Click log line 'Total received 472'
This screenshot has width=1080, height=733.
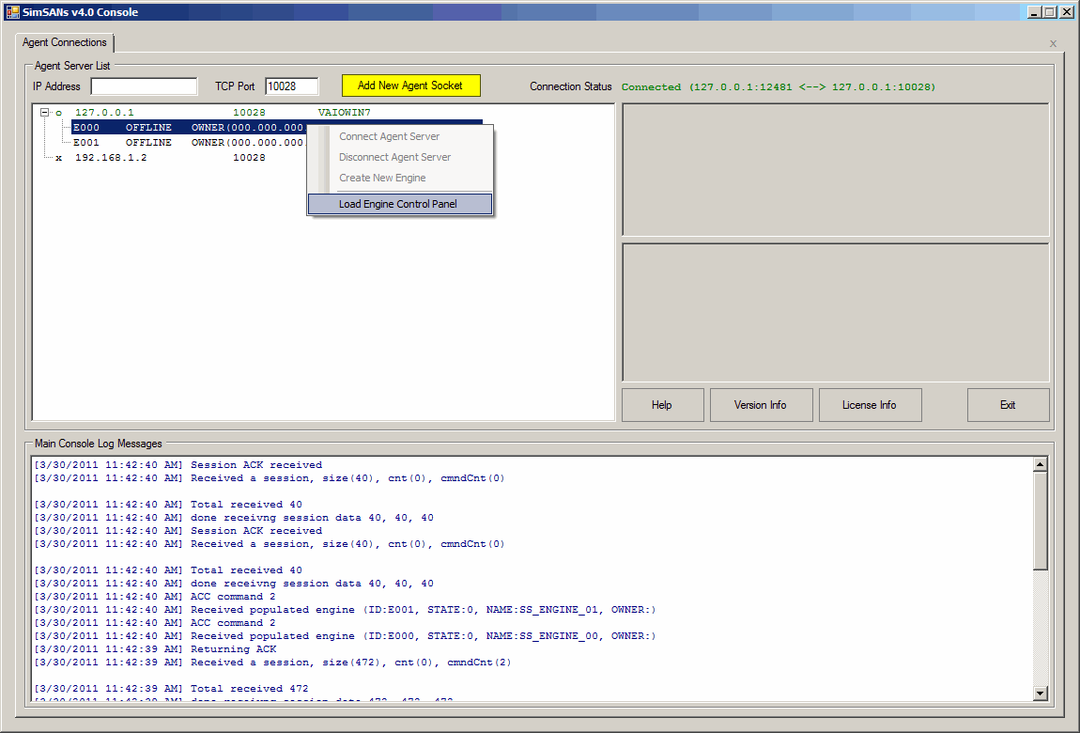pyautogui.click(x=172, y=688)
